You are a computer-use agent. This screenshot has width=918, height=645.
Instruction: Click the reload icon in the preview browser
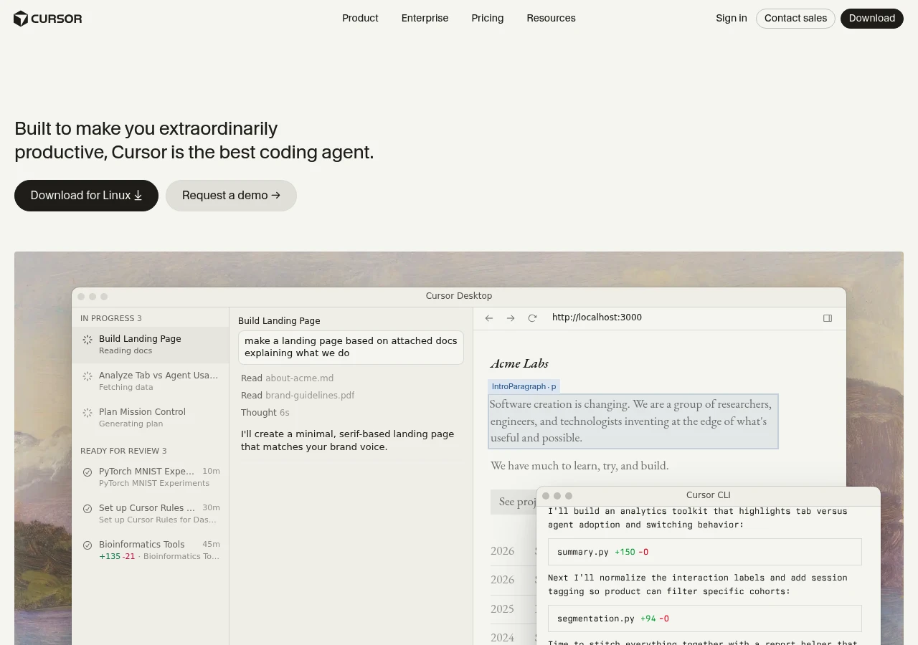(532, 318)
